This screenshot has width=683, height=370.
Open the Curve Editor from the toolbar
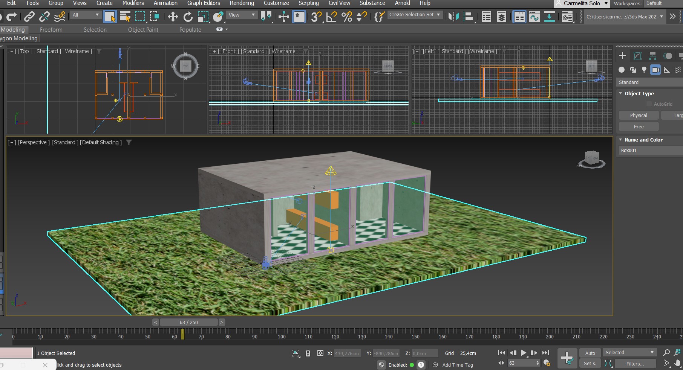pyautogui.click(x=534, y=17)
